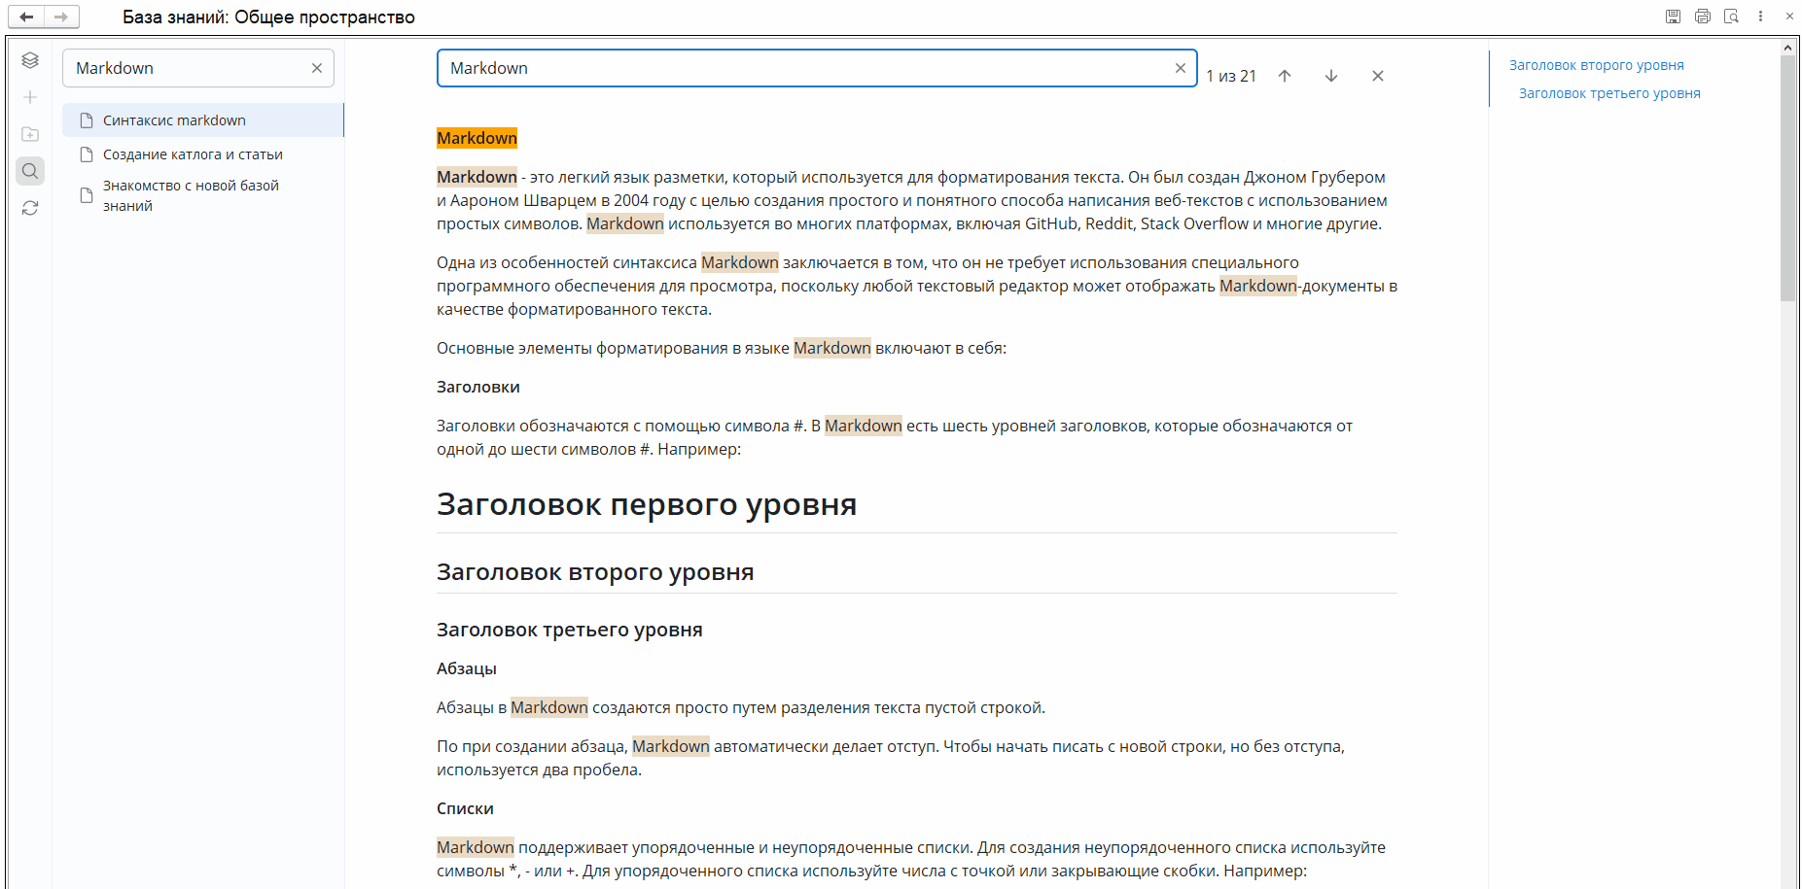Screen dimensions: 1802x889
Task: Select the create catalog folder icon
Action: click(29, 134)
